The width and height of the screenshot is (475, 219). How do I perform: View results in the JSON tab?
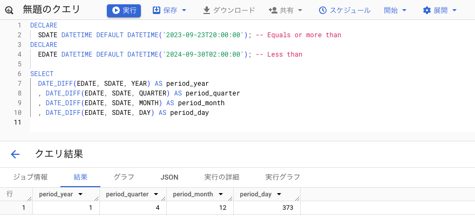[x=169, y=177]
